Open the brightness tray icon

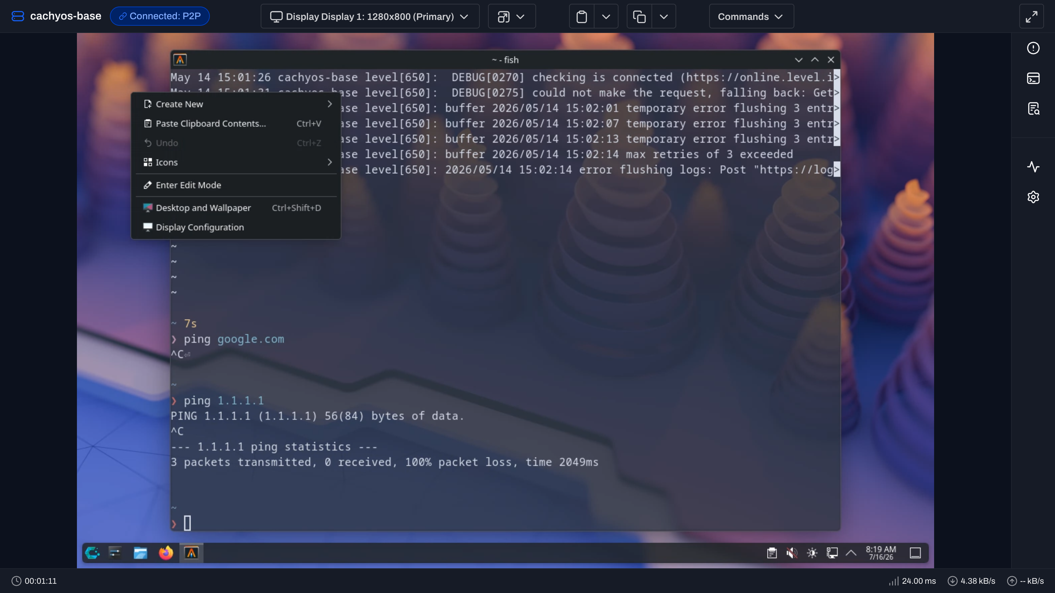tap(812, 553)
